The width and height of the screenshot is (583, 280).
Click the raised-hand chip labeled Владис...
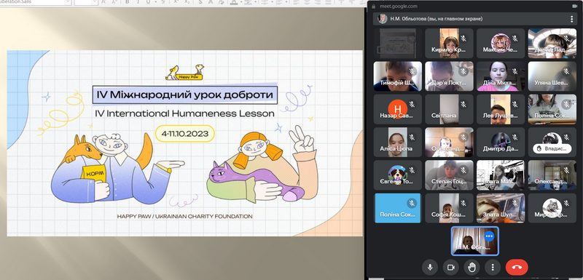(552, 148)
